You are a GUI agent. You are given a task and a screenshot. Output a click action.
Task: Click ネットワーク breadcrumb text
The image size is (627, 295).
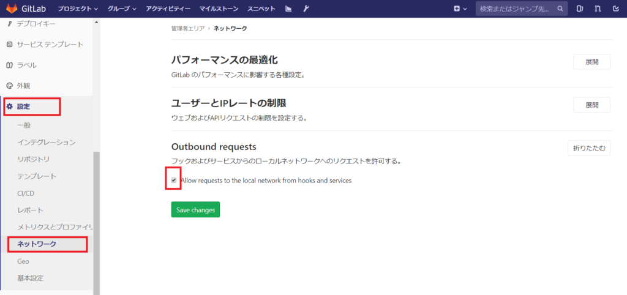pyautogui.click(x=230, y=28)
